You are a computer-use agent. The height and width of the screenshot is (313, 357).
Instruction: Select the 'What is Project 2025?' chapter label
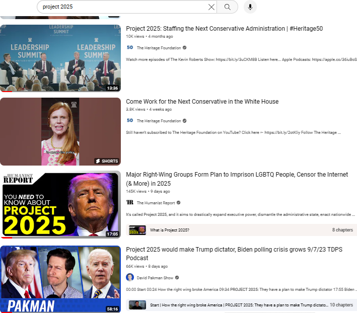[170, 230]
